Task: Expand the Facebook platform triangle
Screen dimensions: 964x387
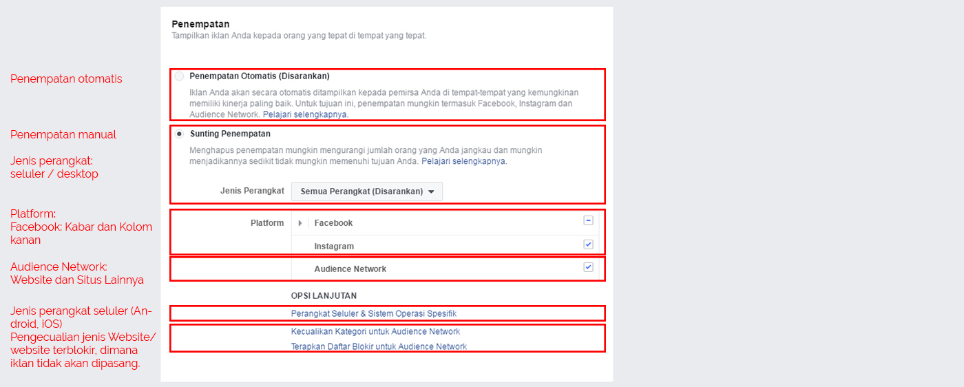Action: 300,223
